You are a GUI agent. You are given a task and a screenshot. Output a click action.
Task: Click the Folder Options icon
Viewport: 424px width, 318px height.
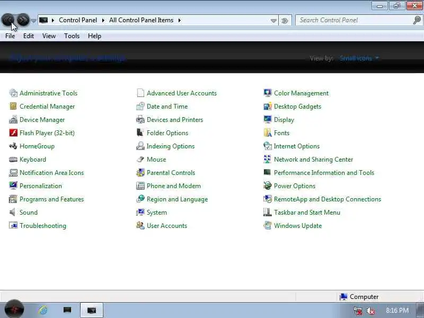tap(140, 133)
